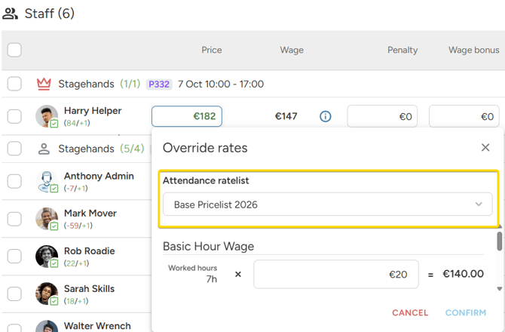
Task: Select Rob Roadie's row checkbox
Action: point(14,257)
